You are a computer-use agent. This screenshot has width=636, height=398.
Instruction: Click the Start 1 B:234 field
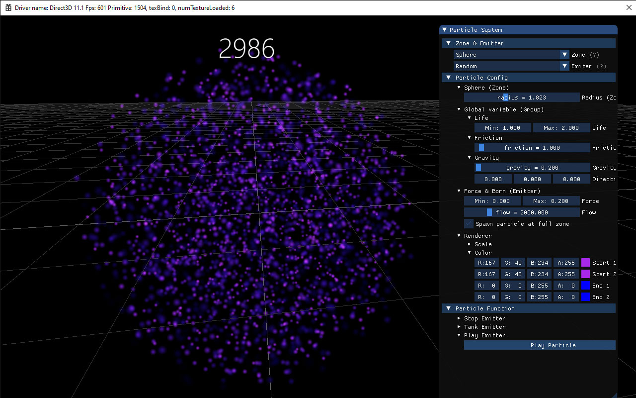click(x=539, y=263)
